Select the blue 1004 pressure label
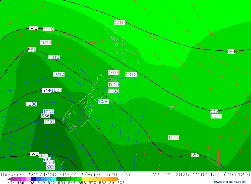 pyautogui.click(x=48, y=112)
